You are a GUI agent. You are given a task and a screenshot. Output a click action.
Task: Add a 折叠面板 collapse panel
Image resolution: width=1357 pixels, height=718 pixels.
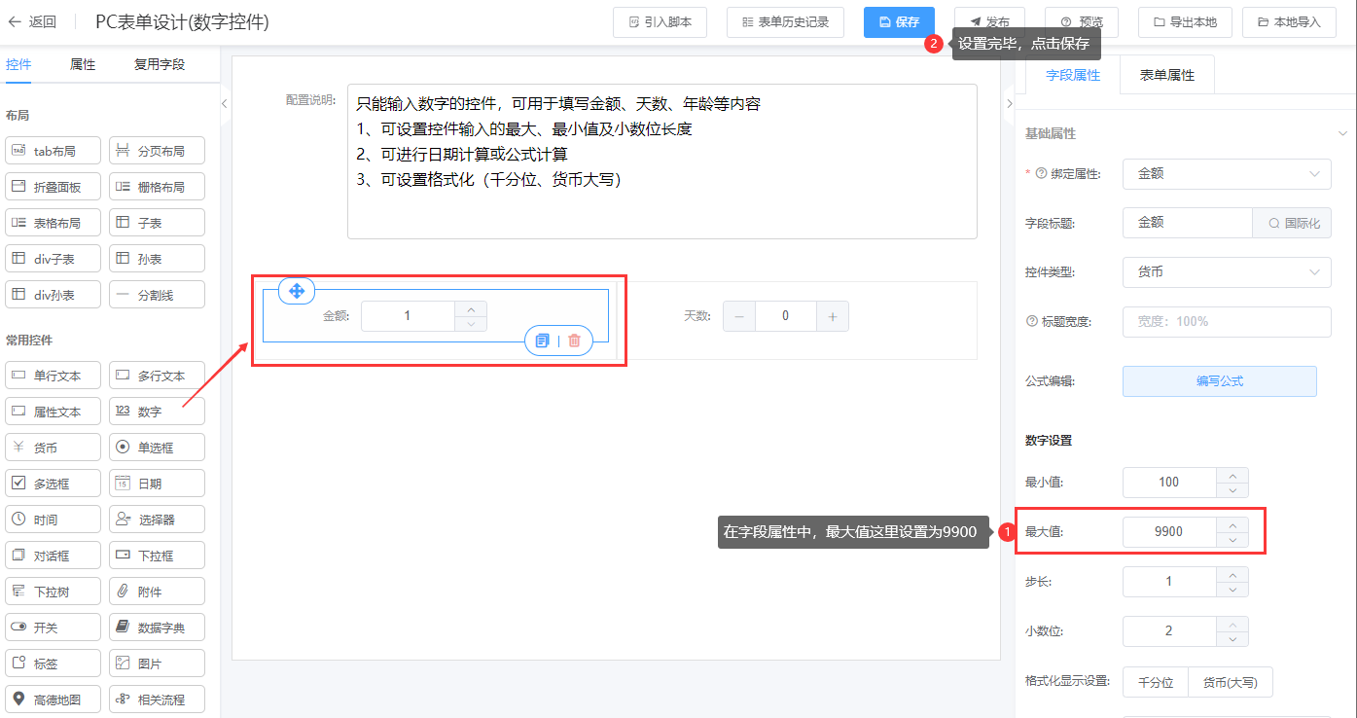coord(54,187)
